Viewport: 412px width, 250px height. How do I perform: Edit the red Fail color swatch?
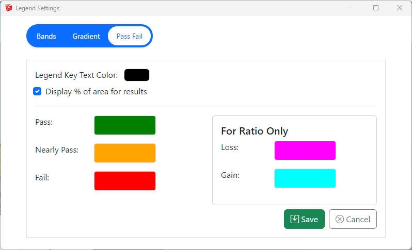pos(125,181)
